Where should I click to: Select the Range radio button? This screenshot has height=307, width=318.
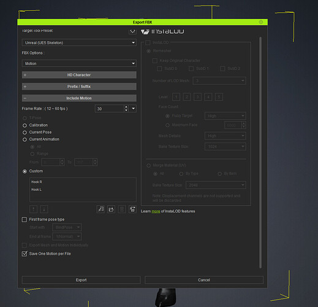(x=32, y=154)
